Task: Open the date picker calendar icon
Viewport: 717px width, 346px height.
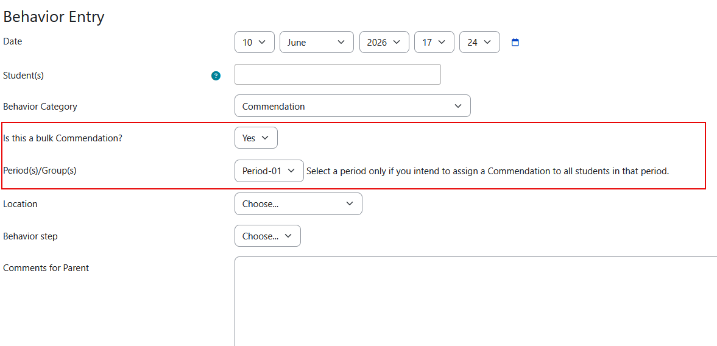Action: click(x=515, y=43)
